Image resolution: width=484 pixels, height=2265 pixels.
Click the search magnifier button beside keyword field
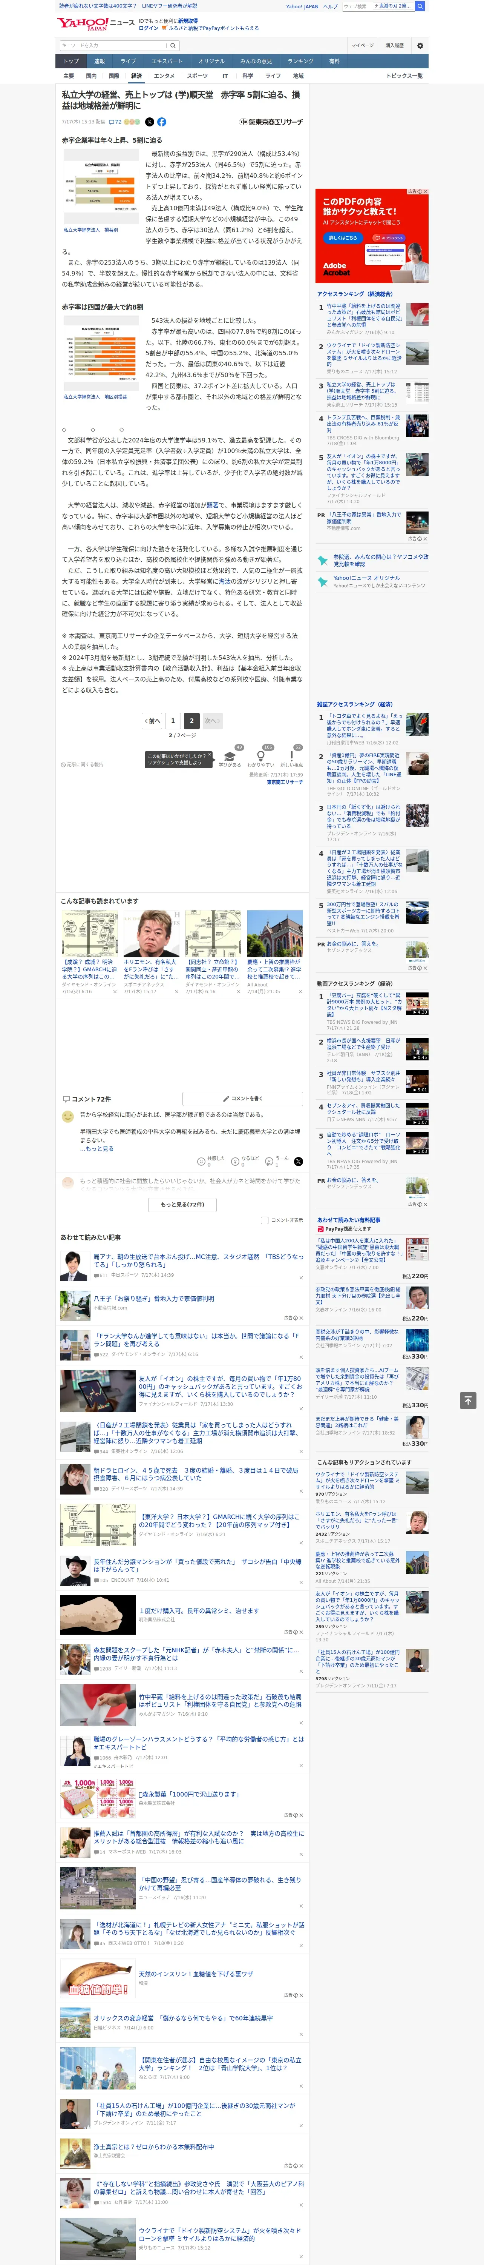click(x=173, y=46)
